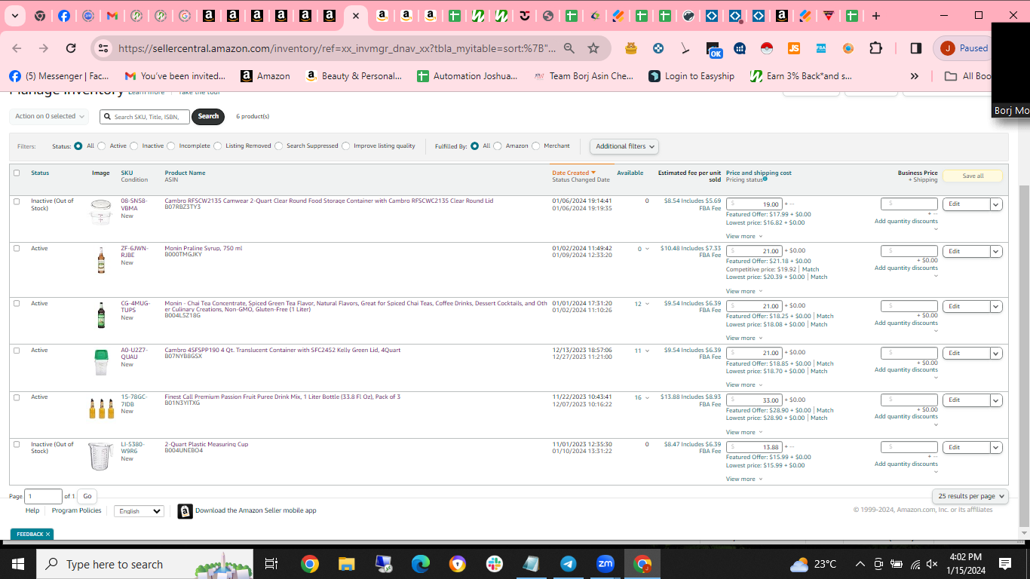The height and width of the screenshot is (579, 1030).
Task: Open the Automation Joshua bookmark
Action: [x=467, y=76]
